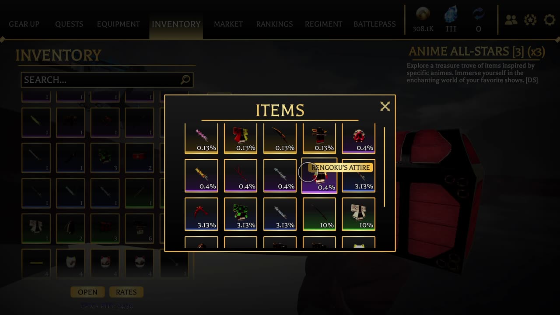Select the red scythe item at 3.13%

pos(201,214)
